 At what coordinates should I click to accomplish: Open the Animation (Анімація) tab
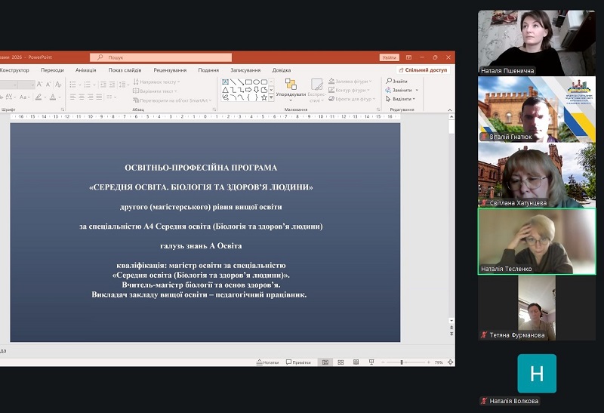point(85,70)
